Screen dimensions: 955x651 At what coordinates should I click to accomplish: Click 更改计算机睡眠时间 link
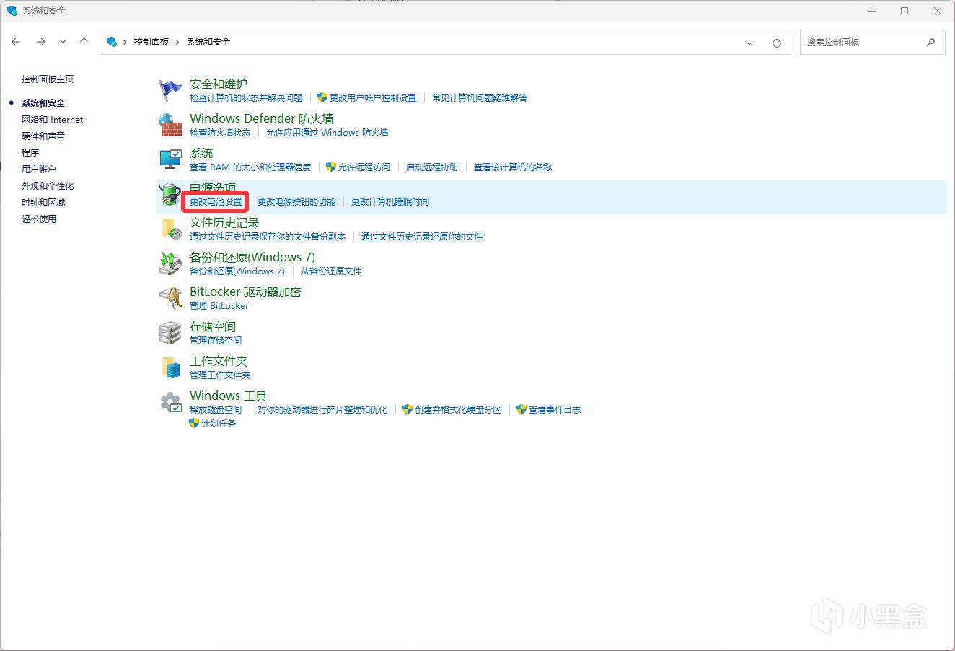coord(390,202)
